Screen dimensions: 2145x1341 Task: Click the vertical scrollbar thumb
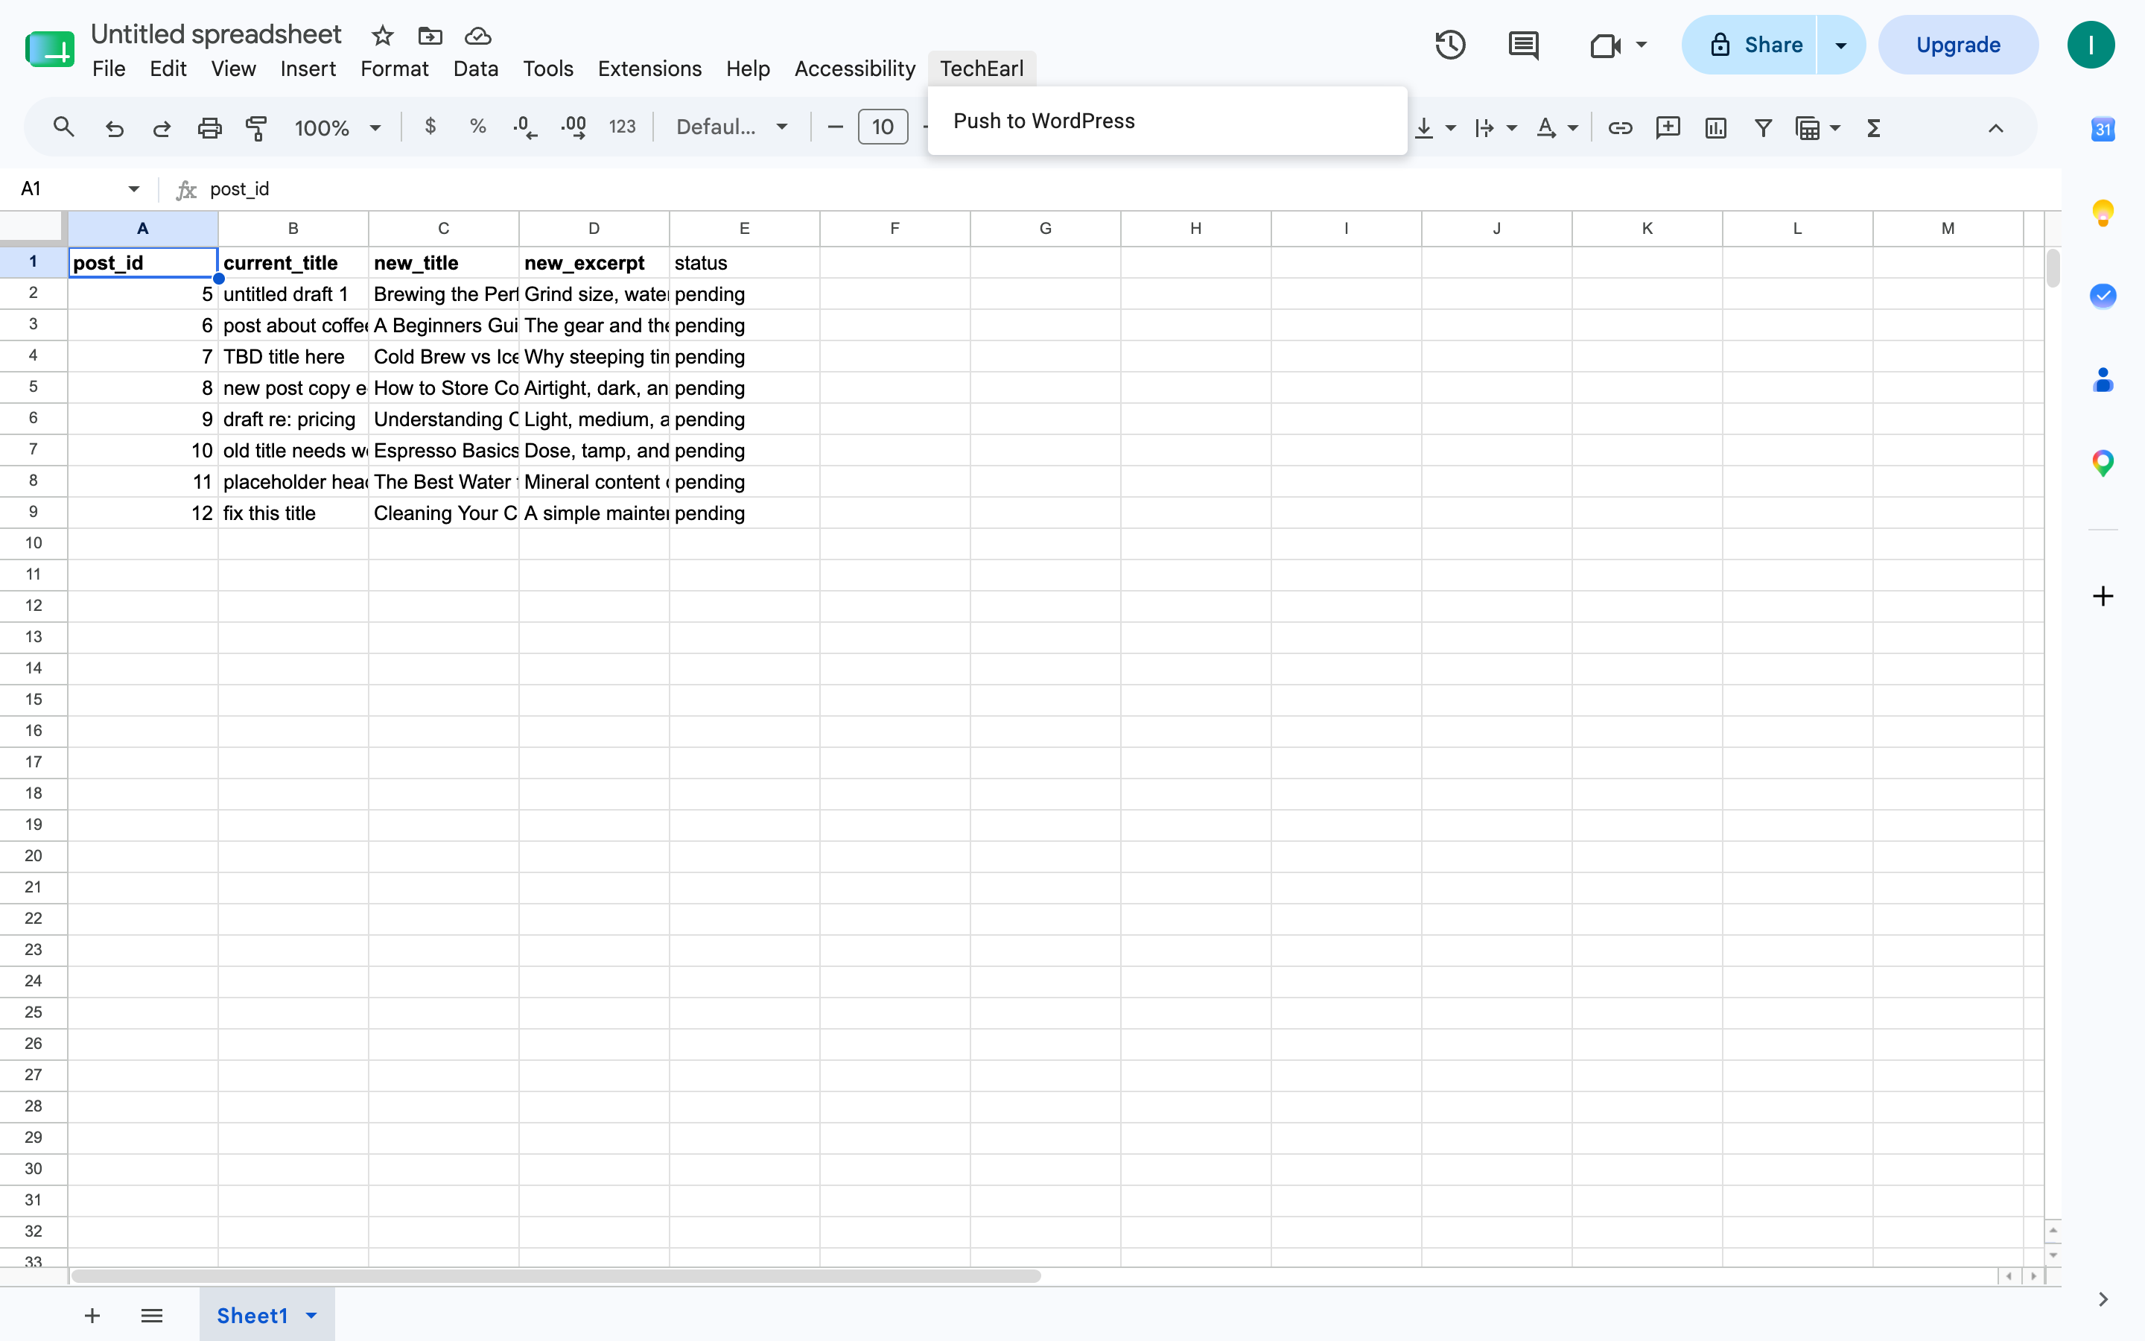(2052, 269)
